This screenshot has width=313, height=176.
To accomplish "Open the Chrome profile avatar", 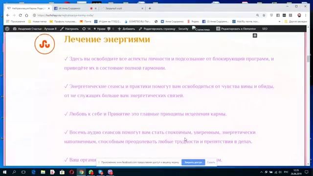I will pyautogui.click(x=299, y=15).
